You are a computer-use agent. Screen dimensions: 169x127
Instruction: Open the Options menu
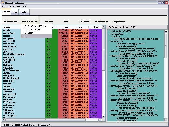coord(17,7)
